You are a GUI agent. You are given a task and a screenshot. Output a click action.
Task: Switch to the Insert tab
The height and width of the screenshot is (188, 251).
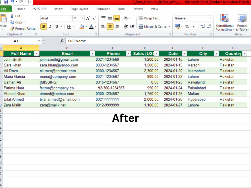tap(58, 9)
